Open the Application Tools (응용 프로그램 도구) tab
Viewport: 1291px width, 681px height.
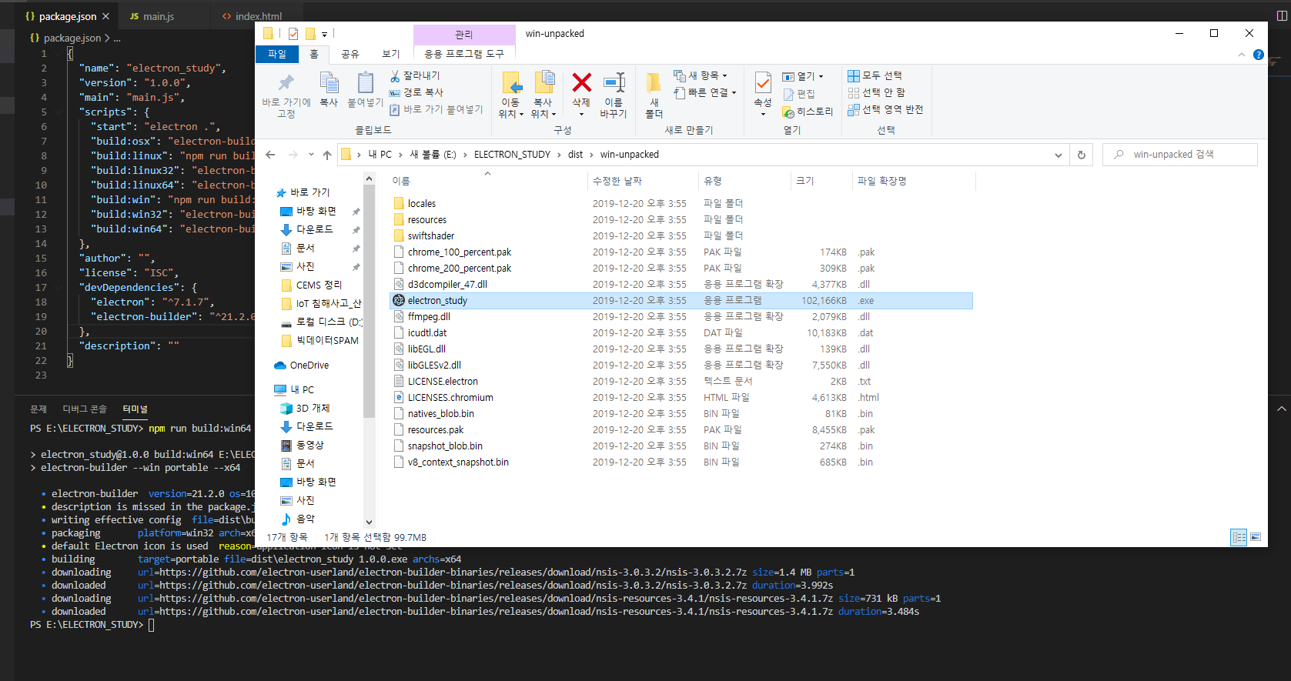(x=464, y=54)
